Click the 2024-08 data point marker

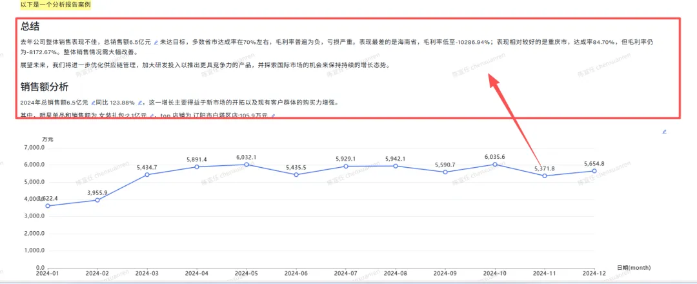pos(396,166)
